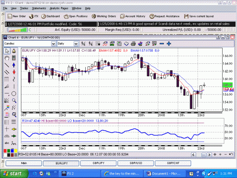The height and width of the screenshot is (178, 237).
Task: Select the arrow pointer tool
Action: (7, 51)
